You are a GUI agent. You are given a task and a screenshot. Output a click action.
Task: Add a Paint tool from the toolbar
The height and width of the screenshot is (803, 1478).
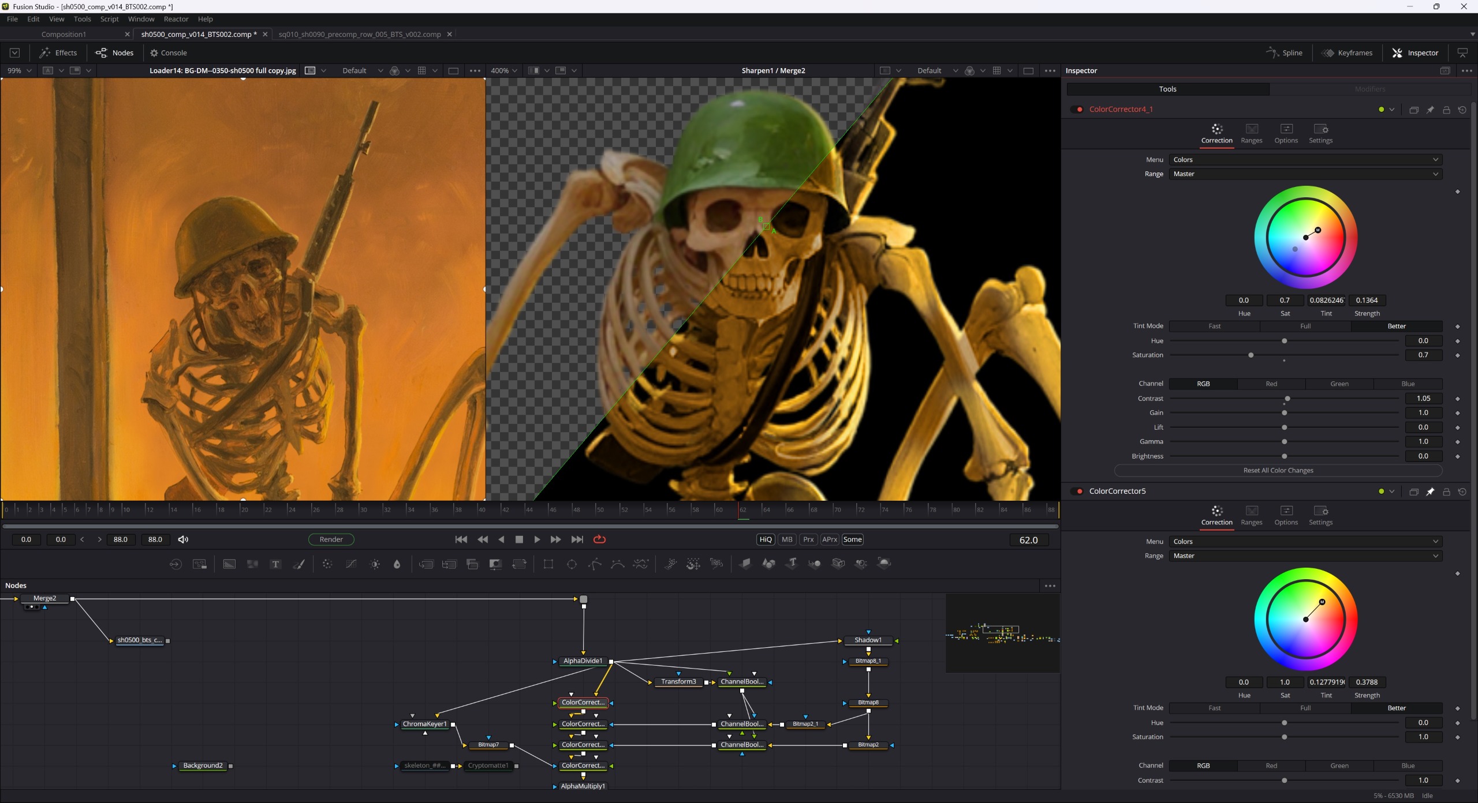click(x=298, y=564)
